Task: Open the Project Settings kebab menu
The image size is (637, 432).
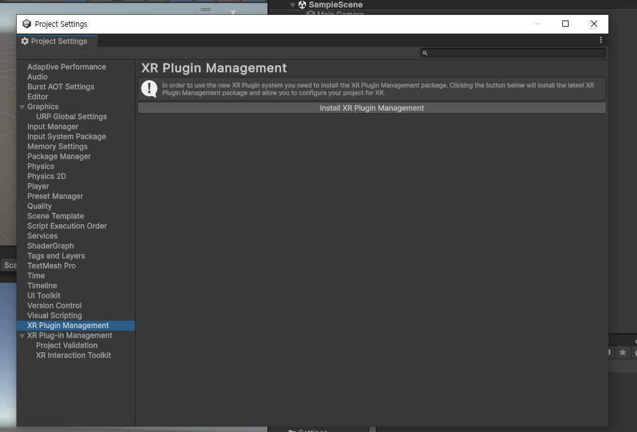Action: click(x=601, y=40)
